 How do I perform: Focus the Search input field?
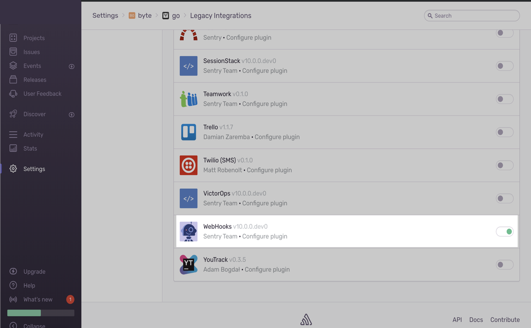point(473,15)
